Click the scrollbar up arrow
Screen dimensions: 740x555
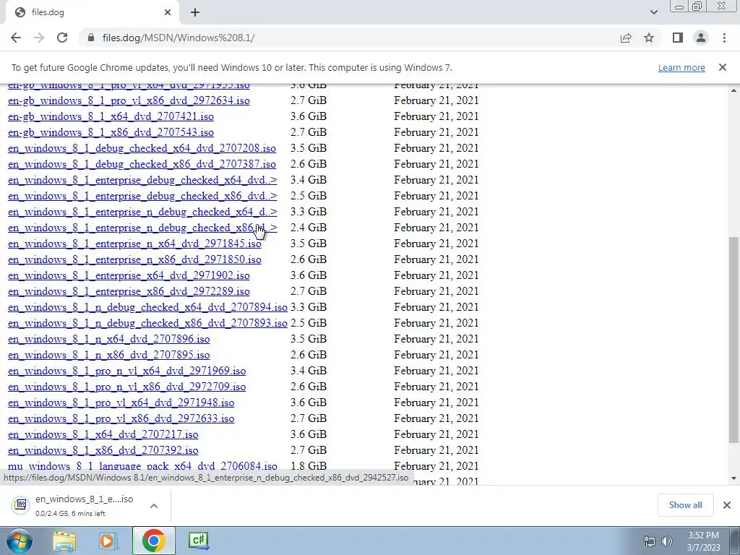(733, 90)
